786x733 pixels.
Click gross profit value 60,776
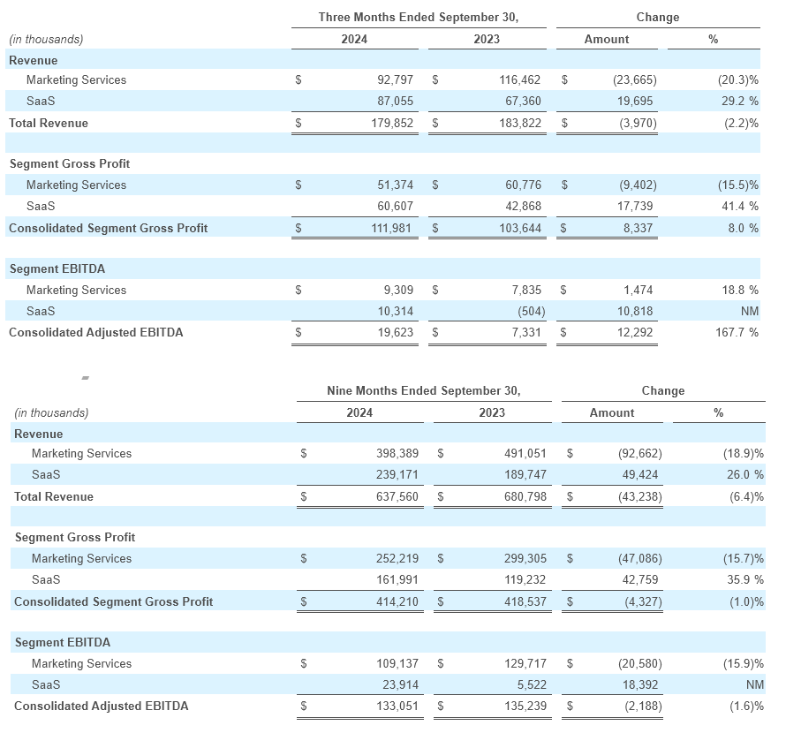pyautogui.click(x=523, y=185)
